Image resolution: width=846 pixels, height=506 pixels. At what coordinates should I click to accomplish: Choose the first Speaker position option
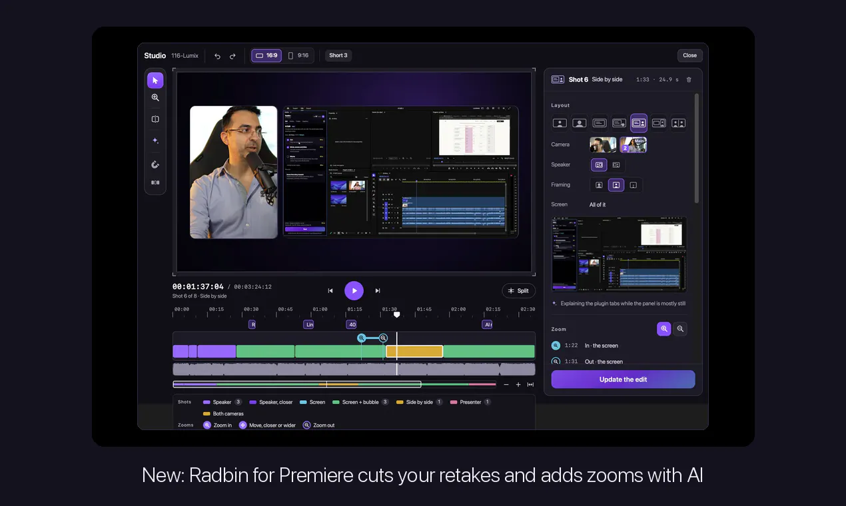tap(599, 165)
